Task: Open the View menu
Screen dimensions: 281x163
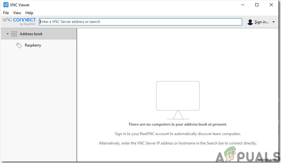Action: pos(17,13)
